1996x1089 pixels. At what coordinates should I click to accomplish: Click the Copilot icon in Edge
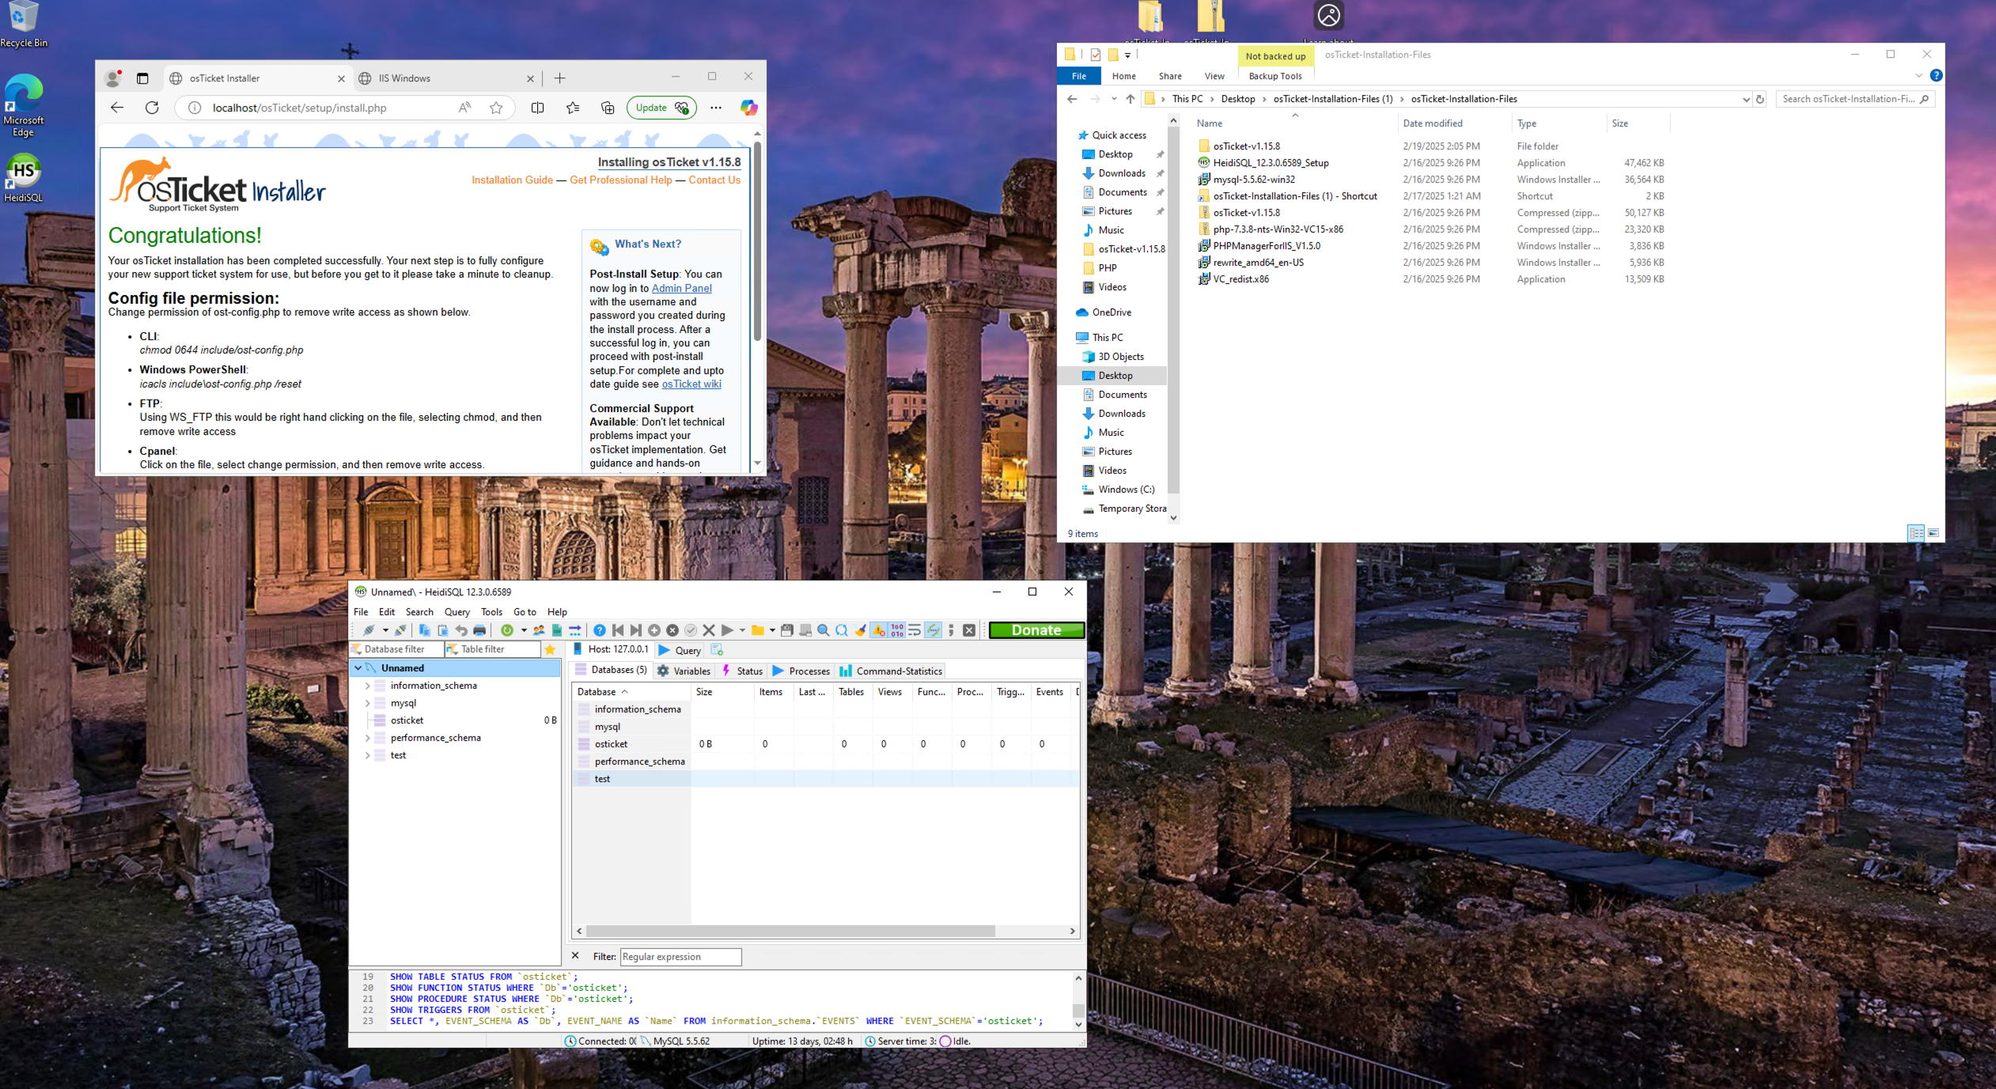[x=748, y=108]
